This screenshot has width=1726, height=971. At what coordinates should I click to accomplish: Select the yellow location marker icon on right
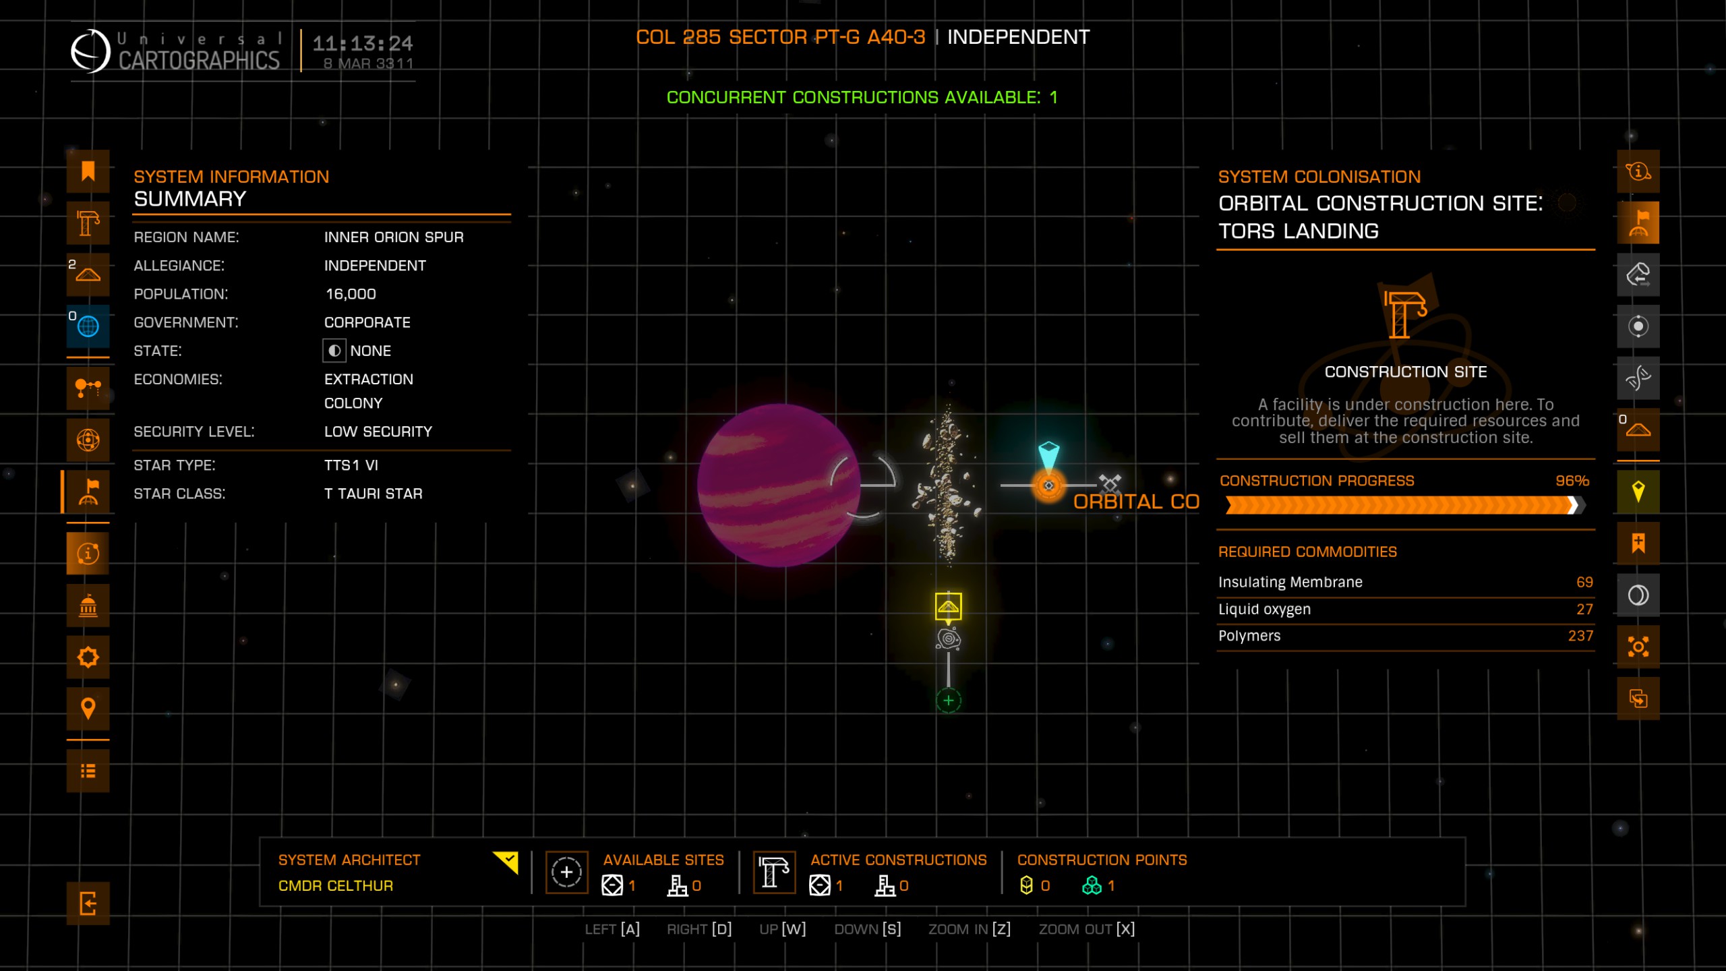tap(1638, 492)
